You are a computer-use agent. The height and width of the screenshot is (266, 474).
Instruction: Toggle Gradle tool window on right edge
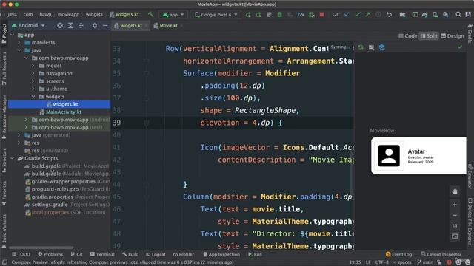click(x=470, y=33)
